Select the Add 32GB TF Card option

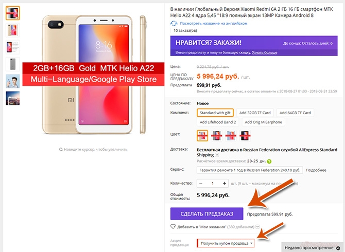point(255,113)
